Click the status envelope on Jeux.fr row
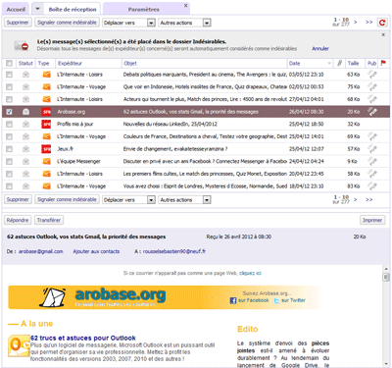 point(25,149)
